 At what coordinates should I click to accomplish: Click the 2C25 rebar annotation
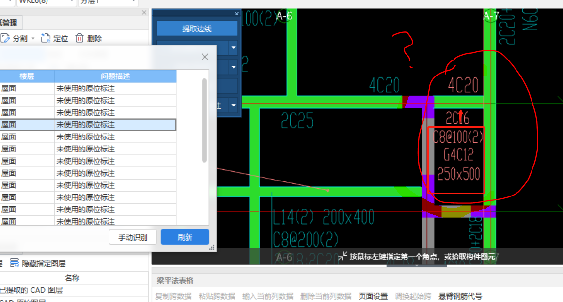(x=297, y=121)
